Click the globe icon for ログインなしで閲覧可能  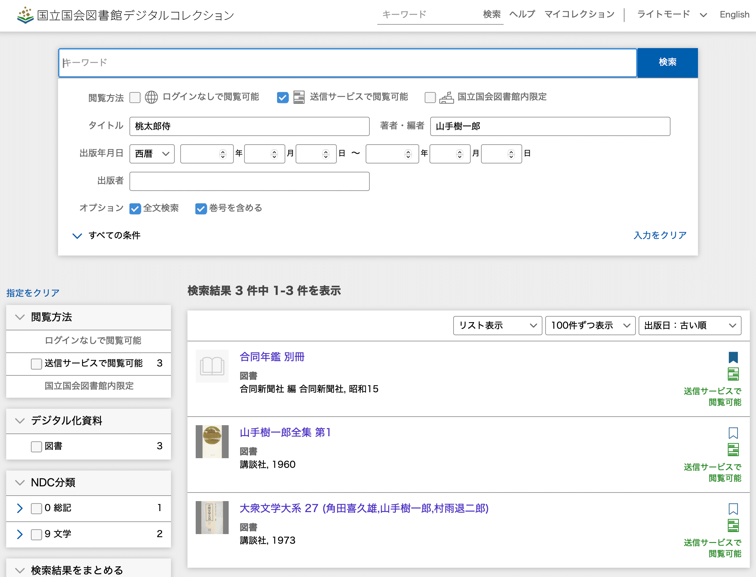(151, 97)
